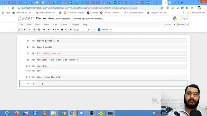This screenshot has height=116, width=207.
Task: Click the output value 7044
Action: click(39, 71)
